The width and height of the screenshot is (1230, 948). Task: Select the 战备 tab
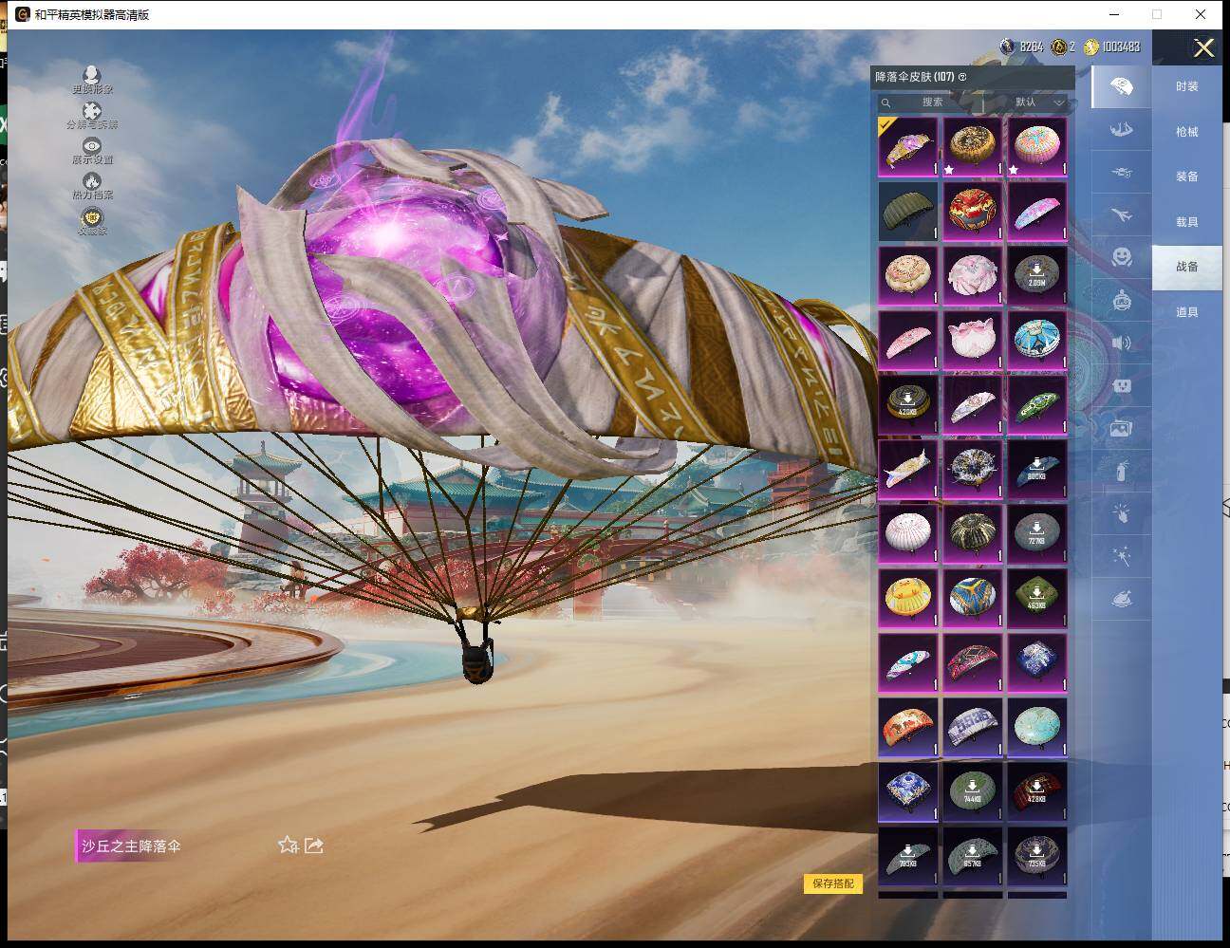click(1187, 267)
